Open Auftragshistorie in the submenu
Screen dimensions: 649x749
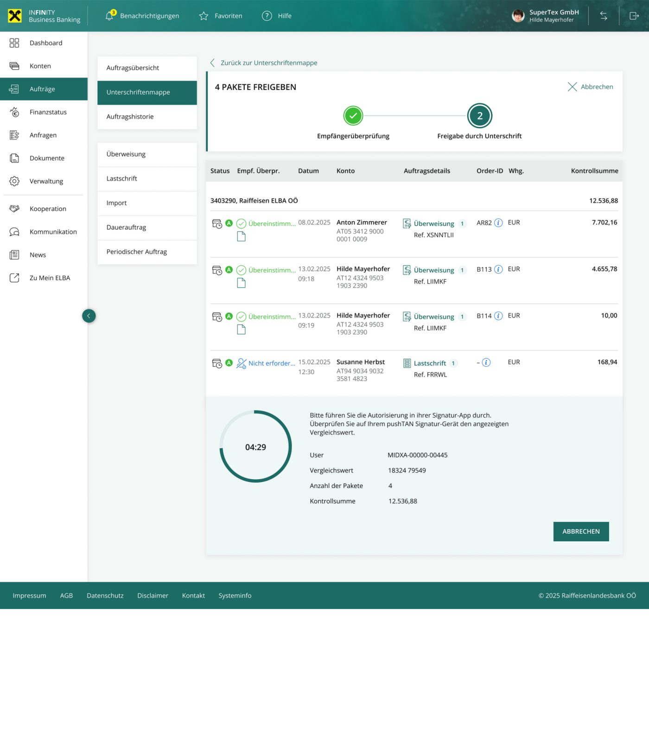pyautogui.click(x=130, y=117)
